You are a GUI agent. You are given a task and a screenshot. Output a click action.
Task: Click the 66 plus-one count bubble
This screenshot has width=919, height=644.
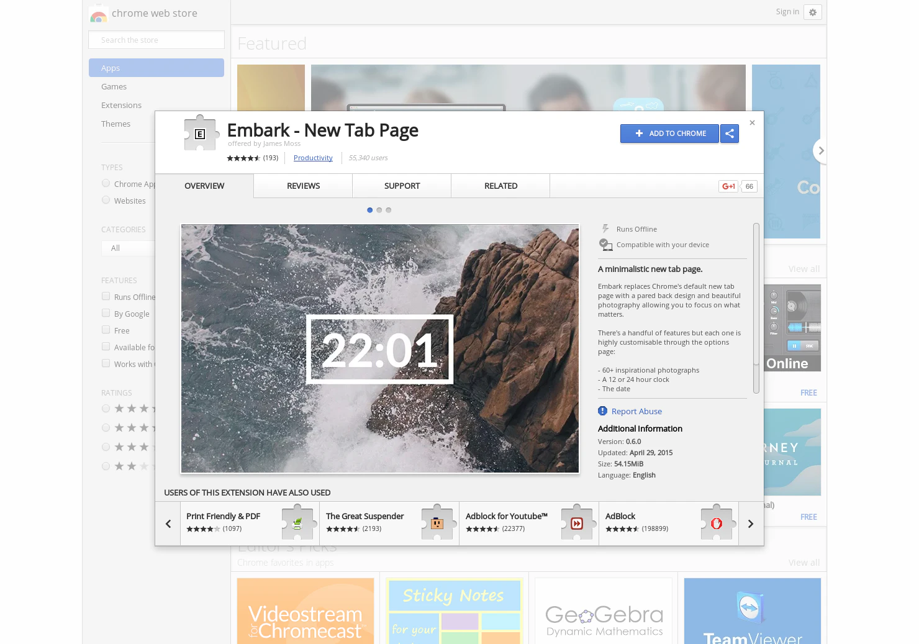coord(749,186)
